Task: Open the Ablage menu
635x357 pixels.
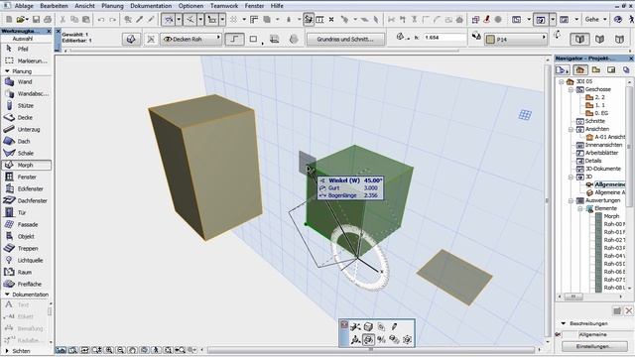Action: tap(24, 6)
